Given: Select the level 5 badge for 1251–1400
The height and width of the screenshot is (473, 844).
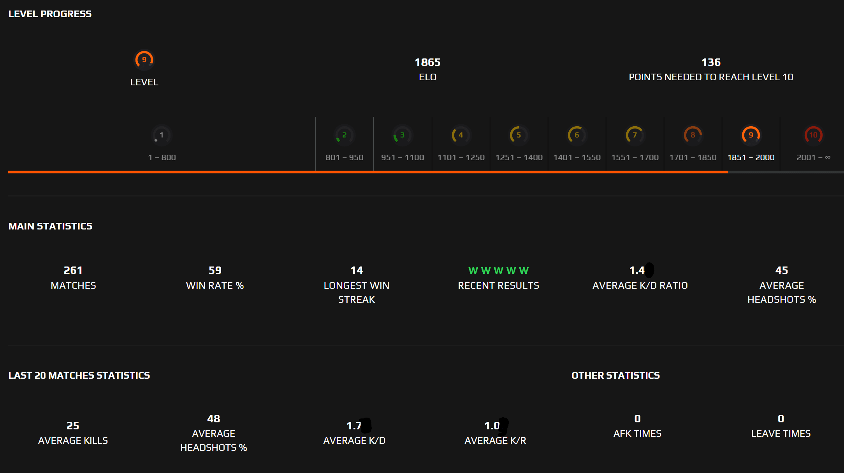Looking at the screenshot, I should click(x=518, y=135).
